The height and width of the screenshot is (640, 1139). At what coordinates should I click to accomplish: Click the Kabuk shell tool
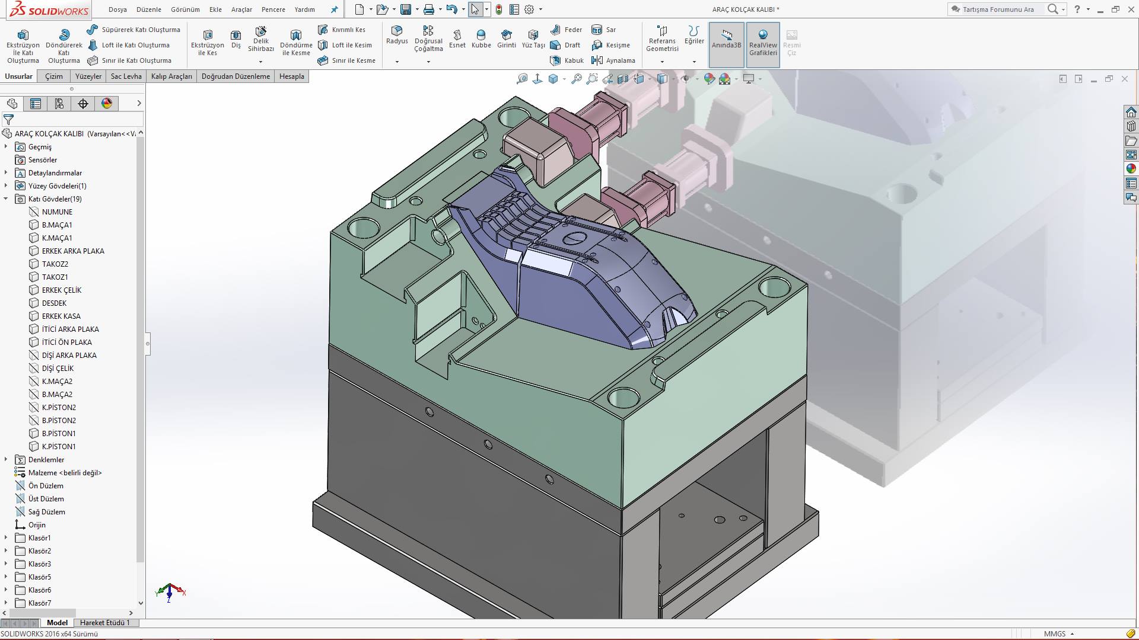pyautogui.click(x=567, y=60)
